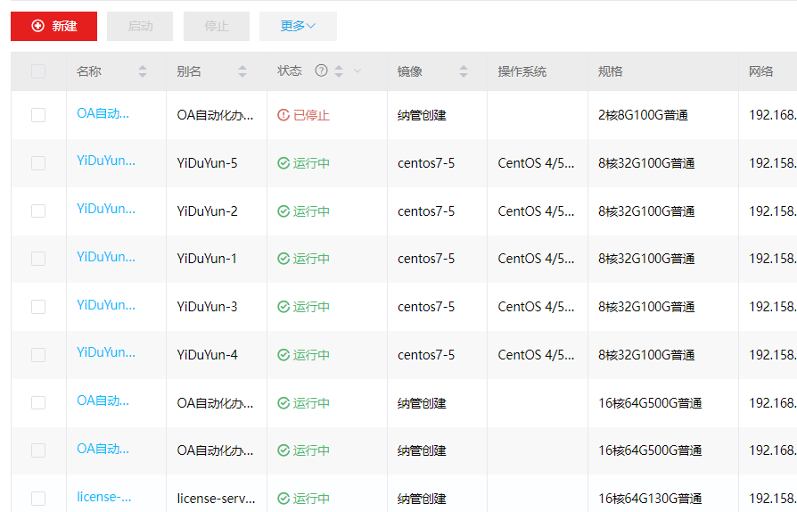Open the license-... name link
797x512 pixels.
click(103, 497)
